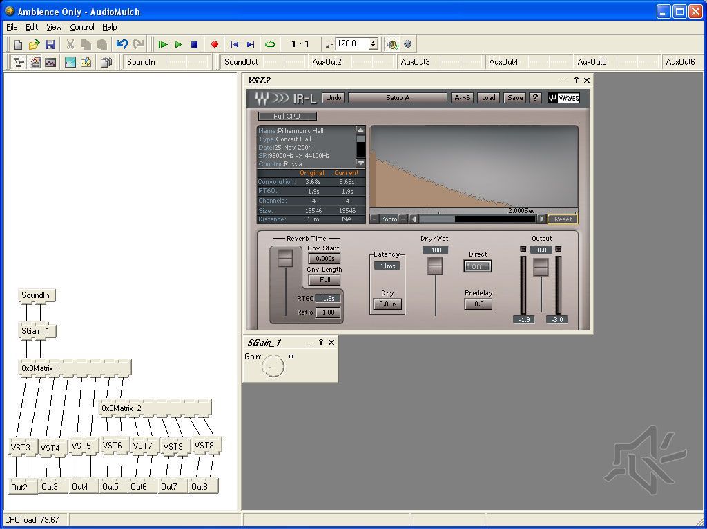Viewport: 707px width, 529px height.
Task: Click the Predelay value field
Action: click(478, 304)
